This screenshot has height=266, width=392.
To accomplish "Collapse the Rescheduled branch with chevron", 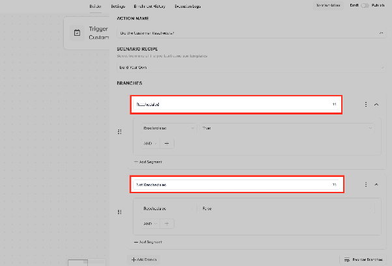I will [376, 105].
